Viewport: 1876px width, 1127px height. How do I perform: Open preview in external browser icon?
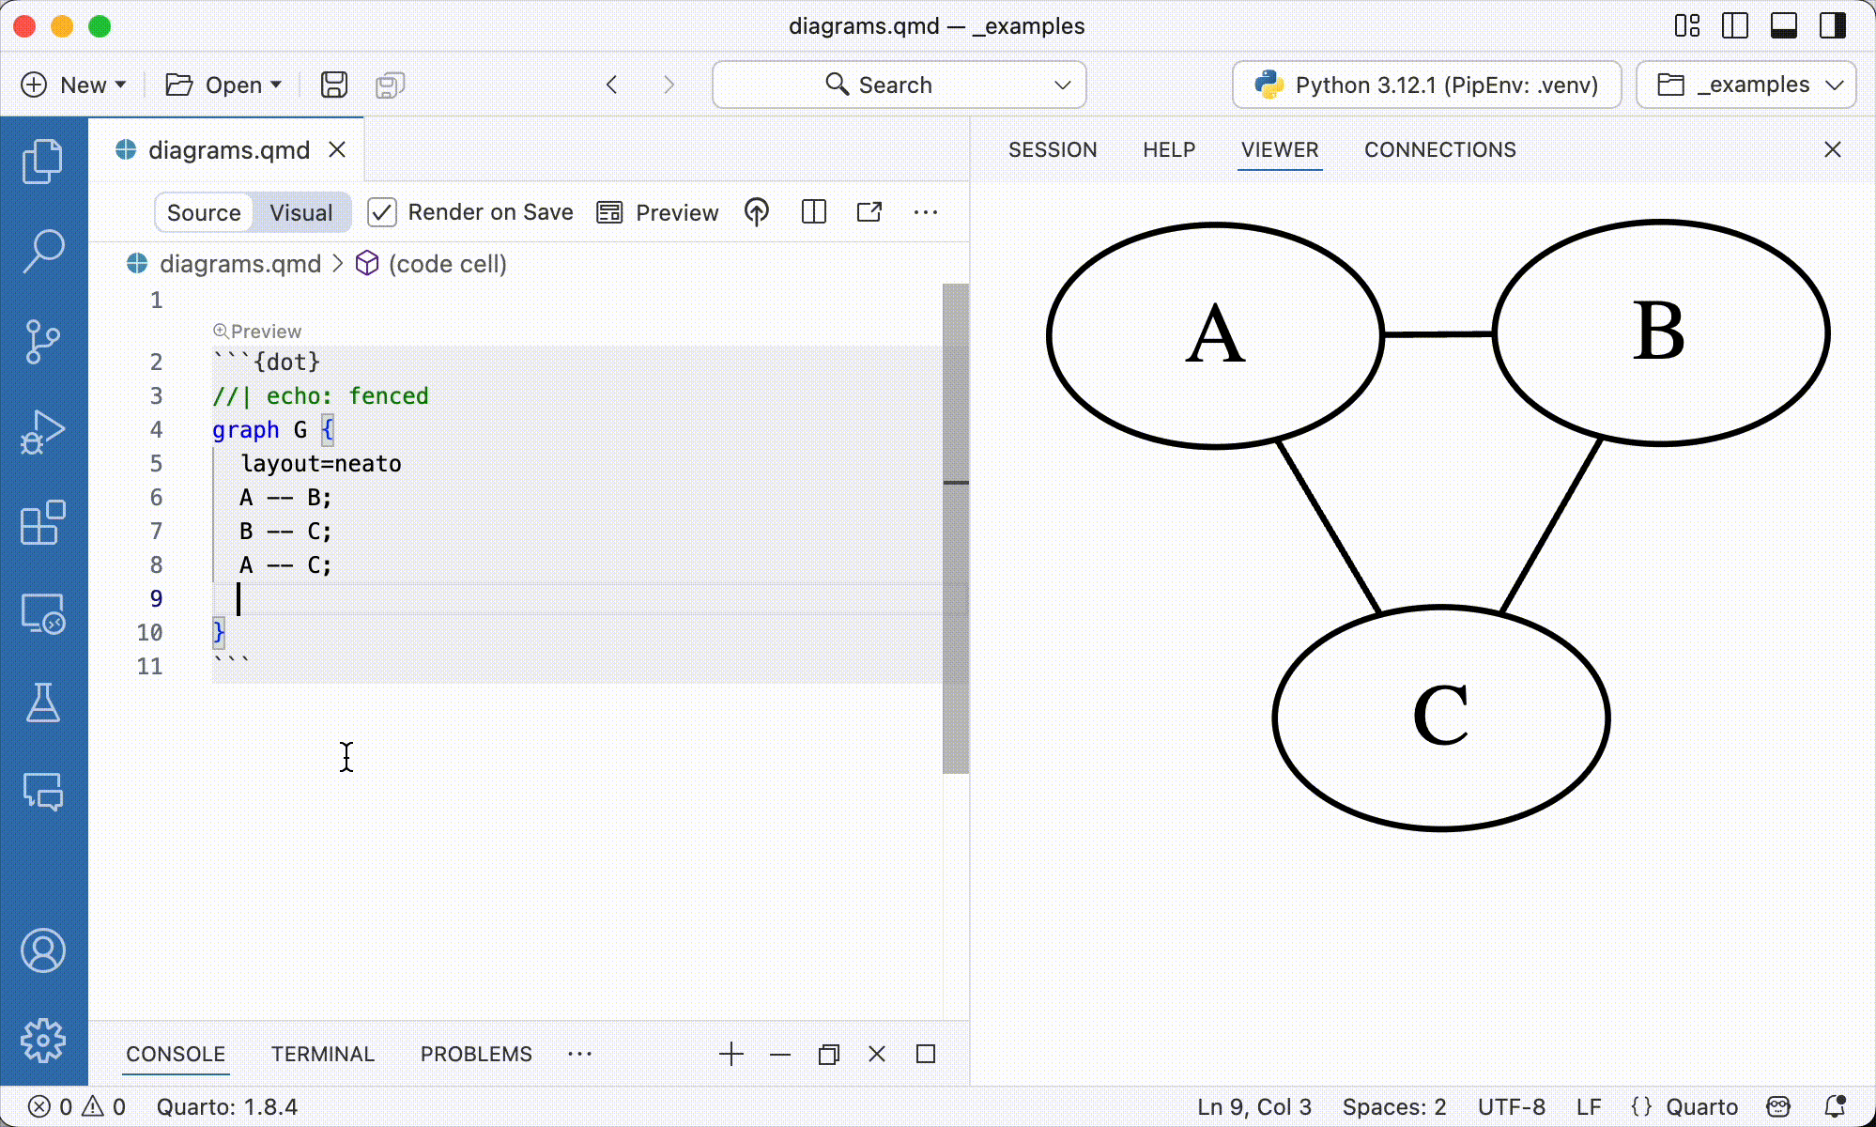tap(869, 212)
